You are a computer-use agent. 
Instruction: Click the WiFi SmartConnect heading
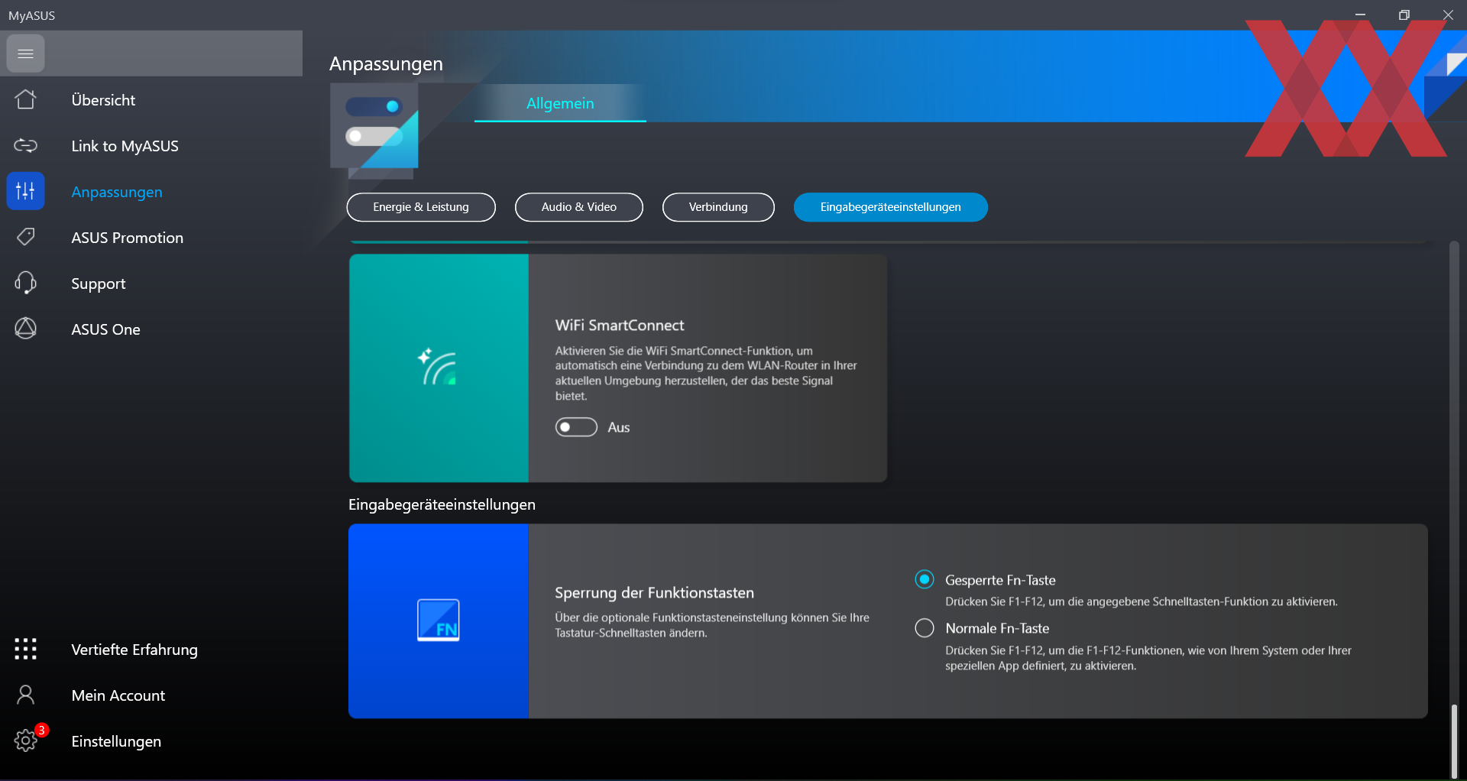[620, 325]
